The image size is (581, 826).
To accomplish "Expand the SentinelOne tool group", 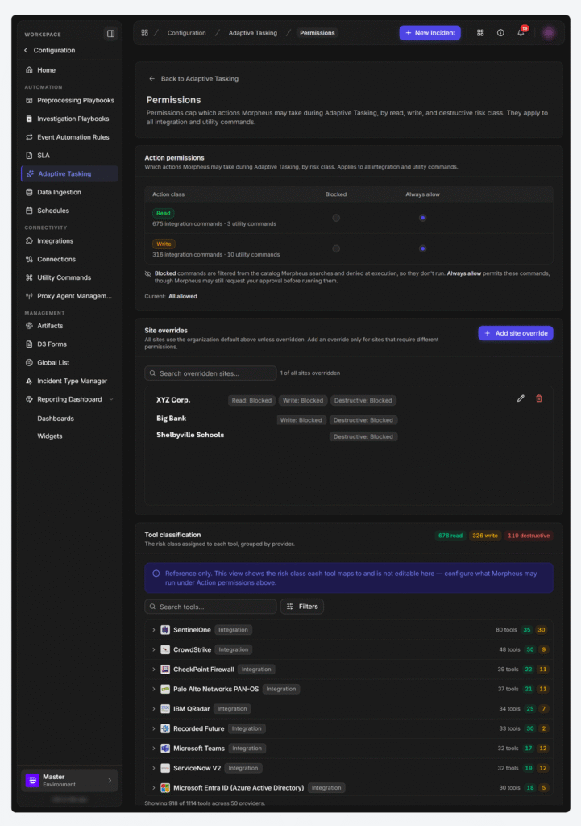I will [x=154, y=630].
